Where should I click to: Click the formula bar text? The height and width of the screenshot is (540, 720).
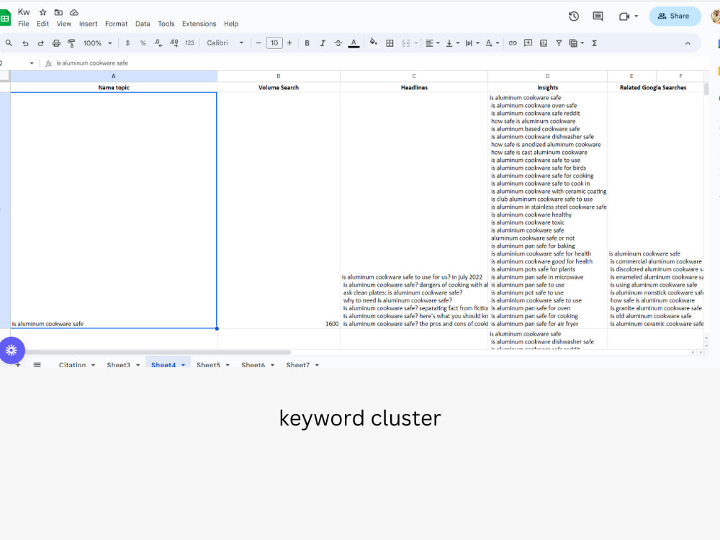pos(92,63)
